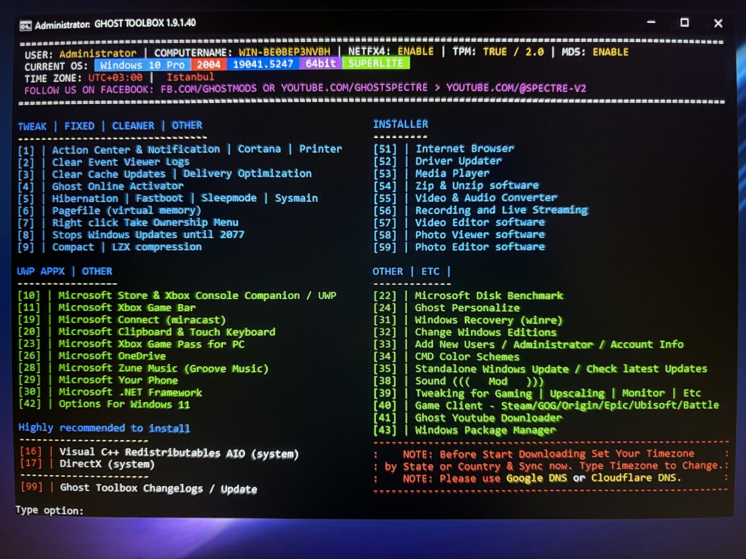746x559 pixels.
Task: Click 'LZX compression' text
Action: click(156, 247)
